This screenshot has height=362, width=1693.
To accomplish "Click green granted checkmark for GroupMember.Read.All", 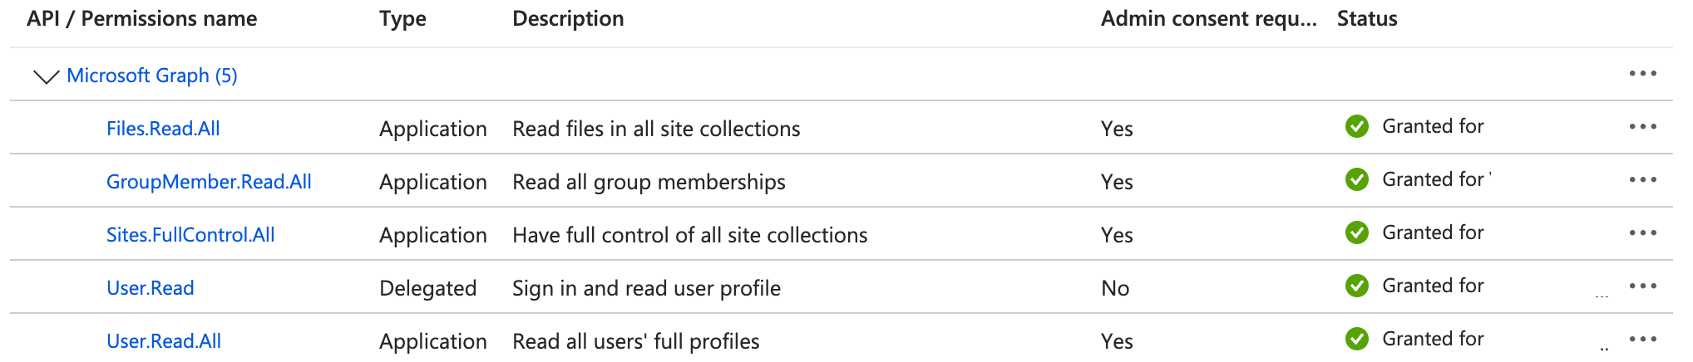I will point(1357,180).
